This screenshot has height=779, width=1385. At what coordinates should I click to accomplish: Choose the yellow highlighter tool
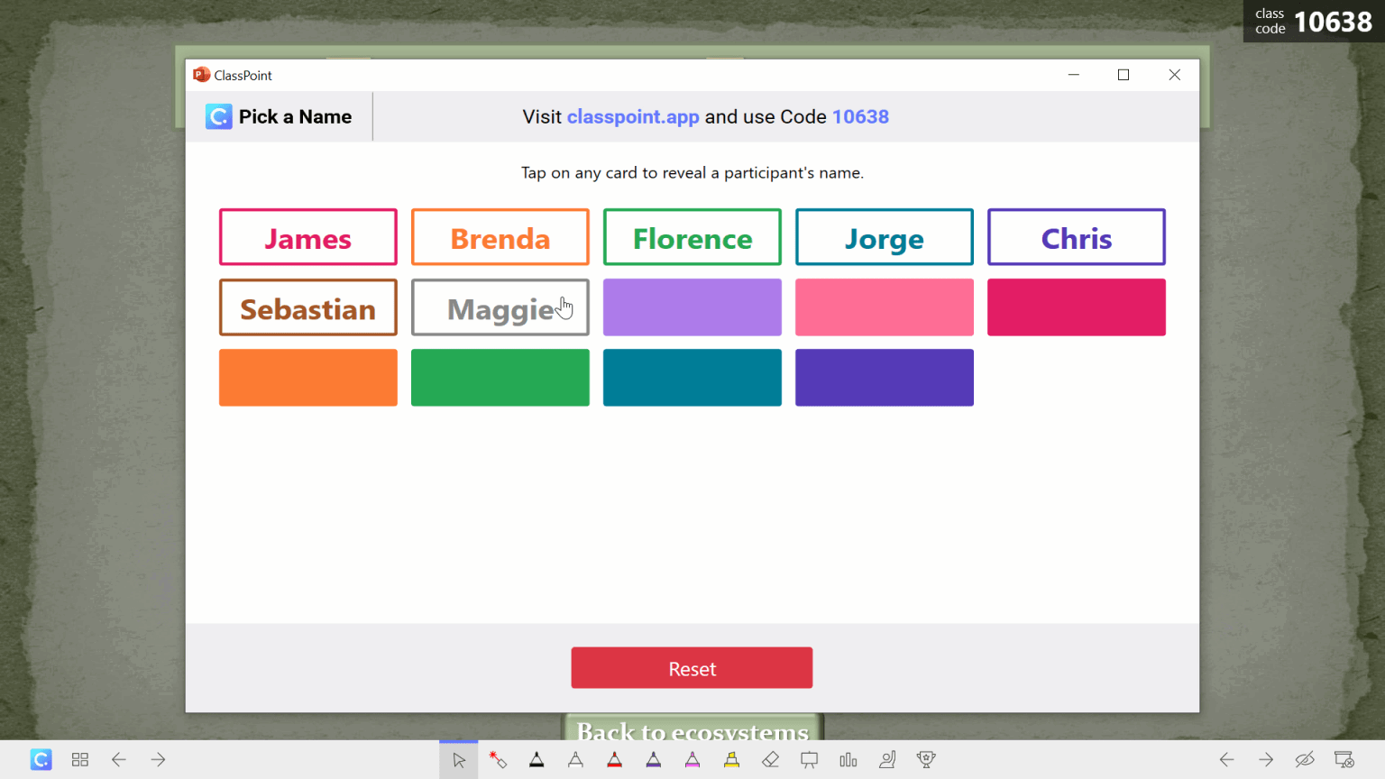pos(731,759)
